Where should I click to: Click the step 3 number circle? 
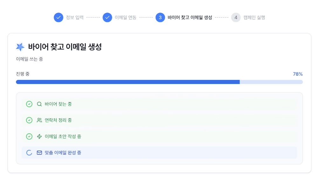(x=160, y=17)
